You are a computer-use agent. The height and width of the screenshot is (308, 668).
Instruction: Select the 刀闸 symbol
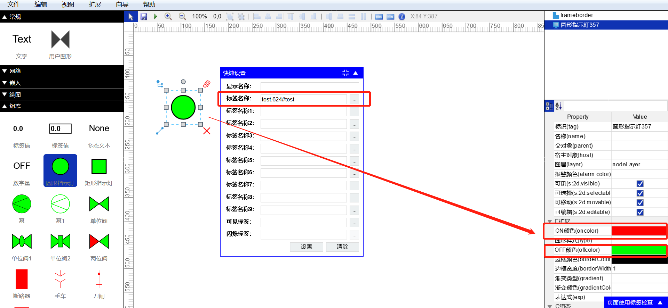coord(99,279)
